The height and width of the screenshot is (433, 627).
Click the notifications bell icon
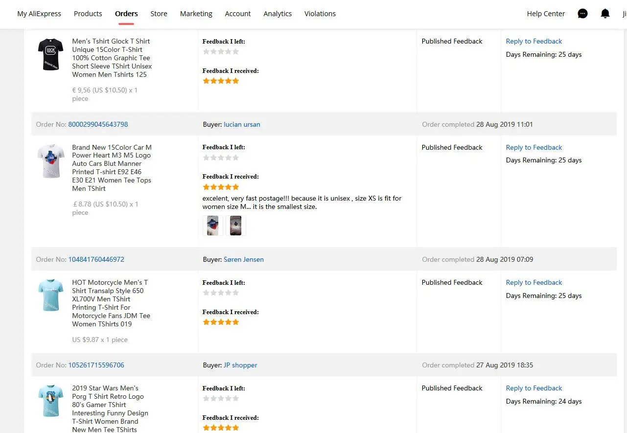pyautogui.click(x=605, y=14)
